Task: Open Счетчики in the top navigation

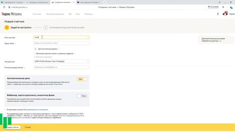Action: 37,14
